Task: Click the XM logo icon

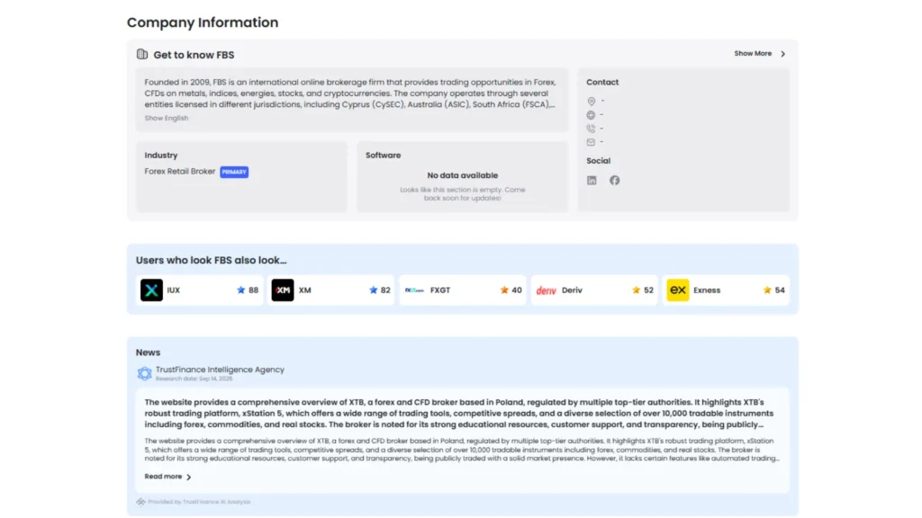Action: (283, 290)
